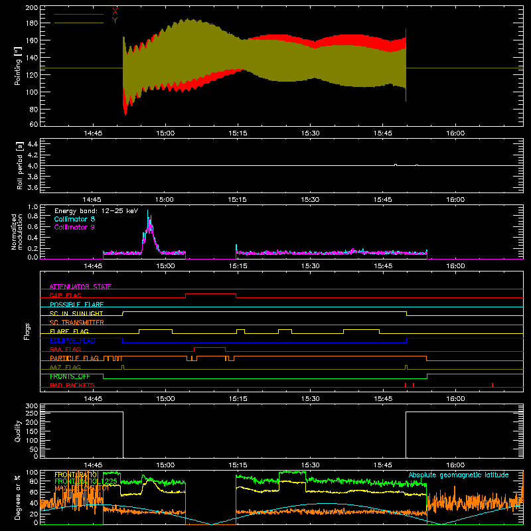Select the red X legend label

point(115,12)
